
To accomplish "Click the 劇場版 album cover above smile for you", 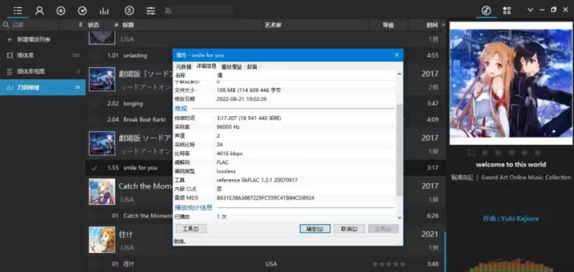I will (102, 143).
